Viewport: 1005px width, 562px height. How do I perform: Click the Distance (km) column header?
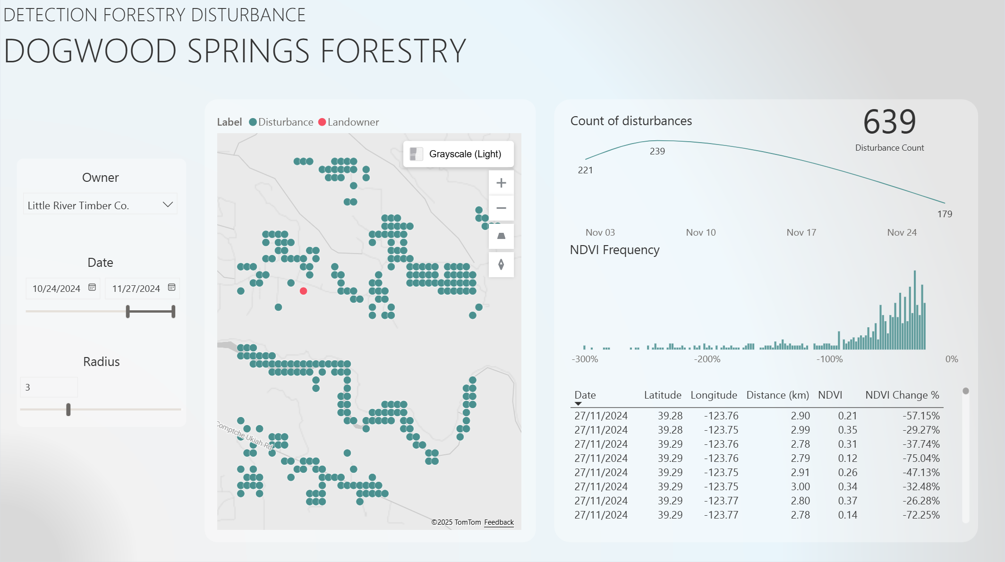[777, 395]
